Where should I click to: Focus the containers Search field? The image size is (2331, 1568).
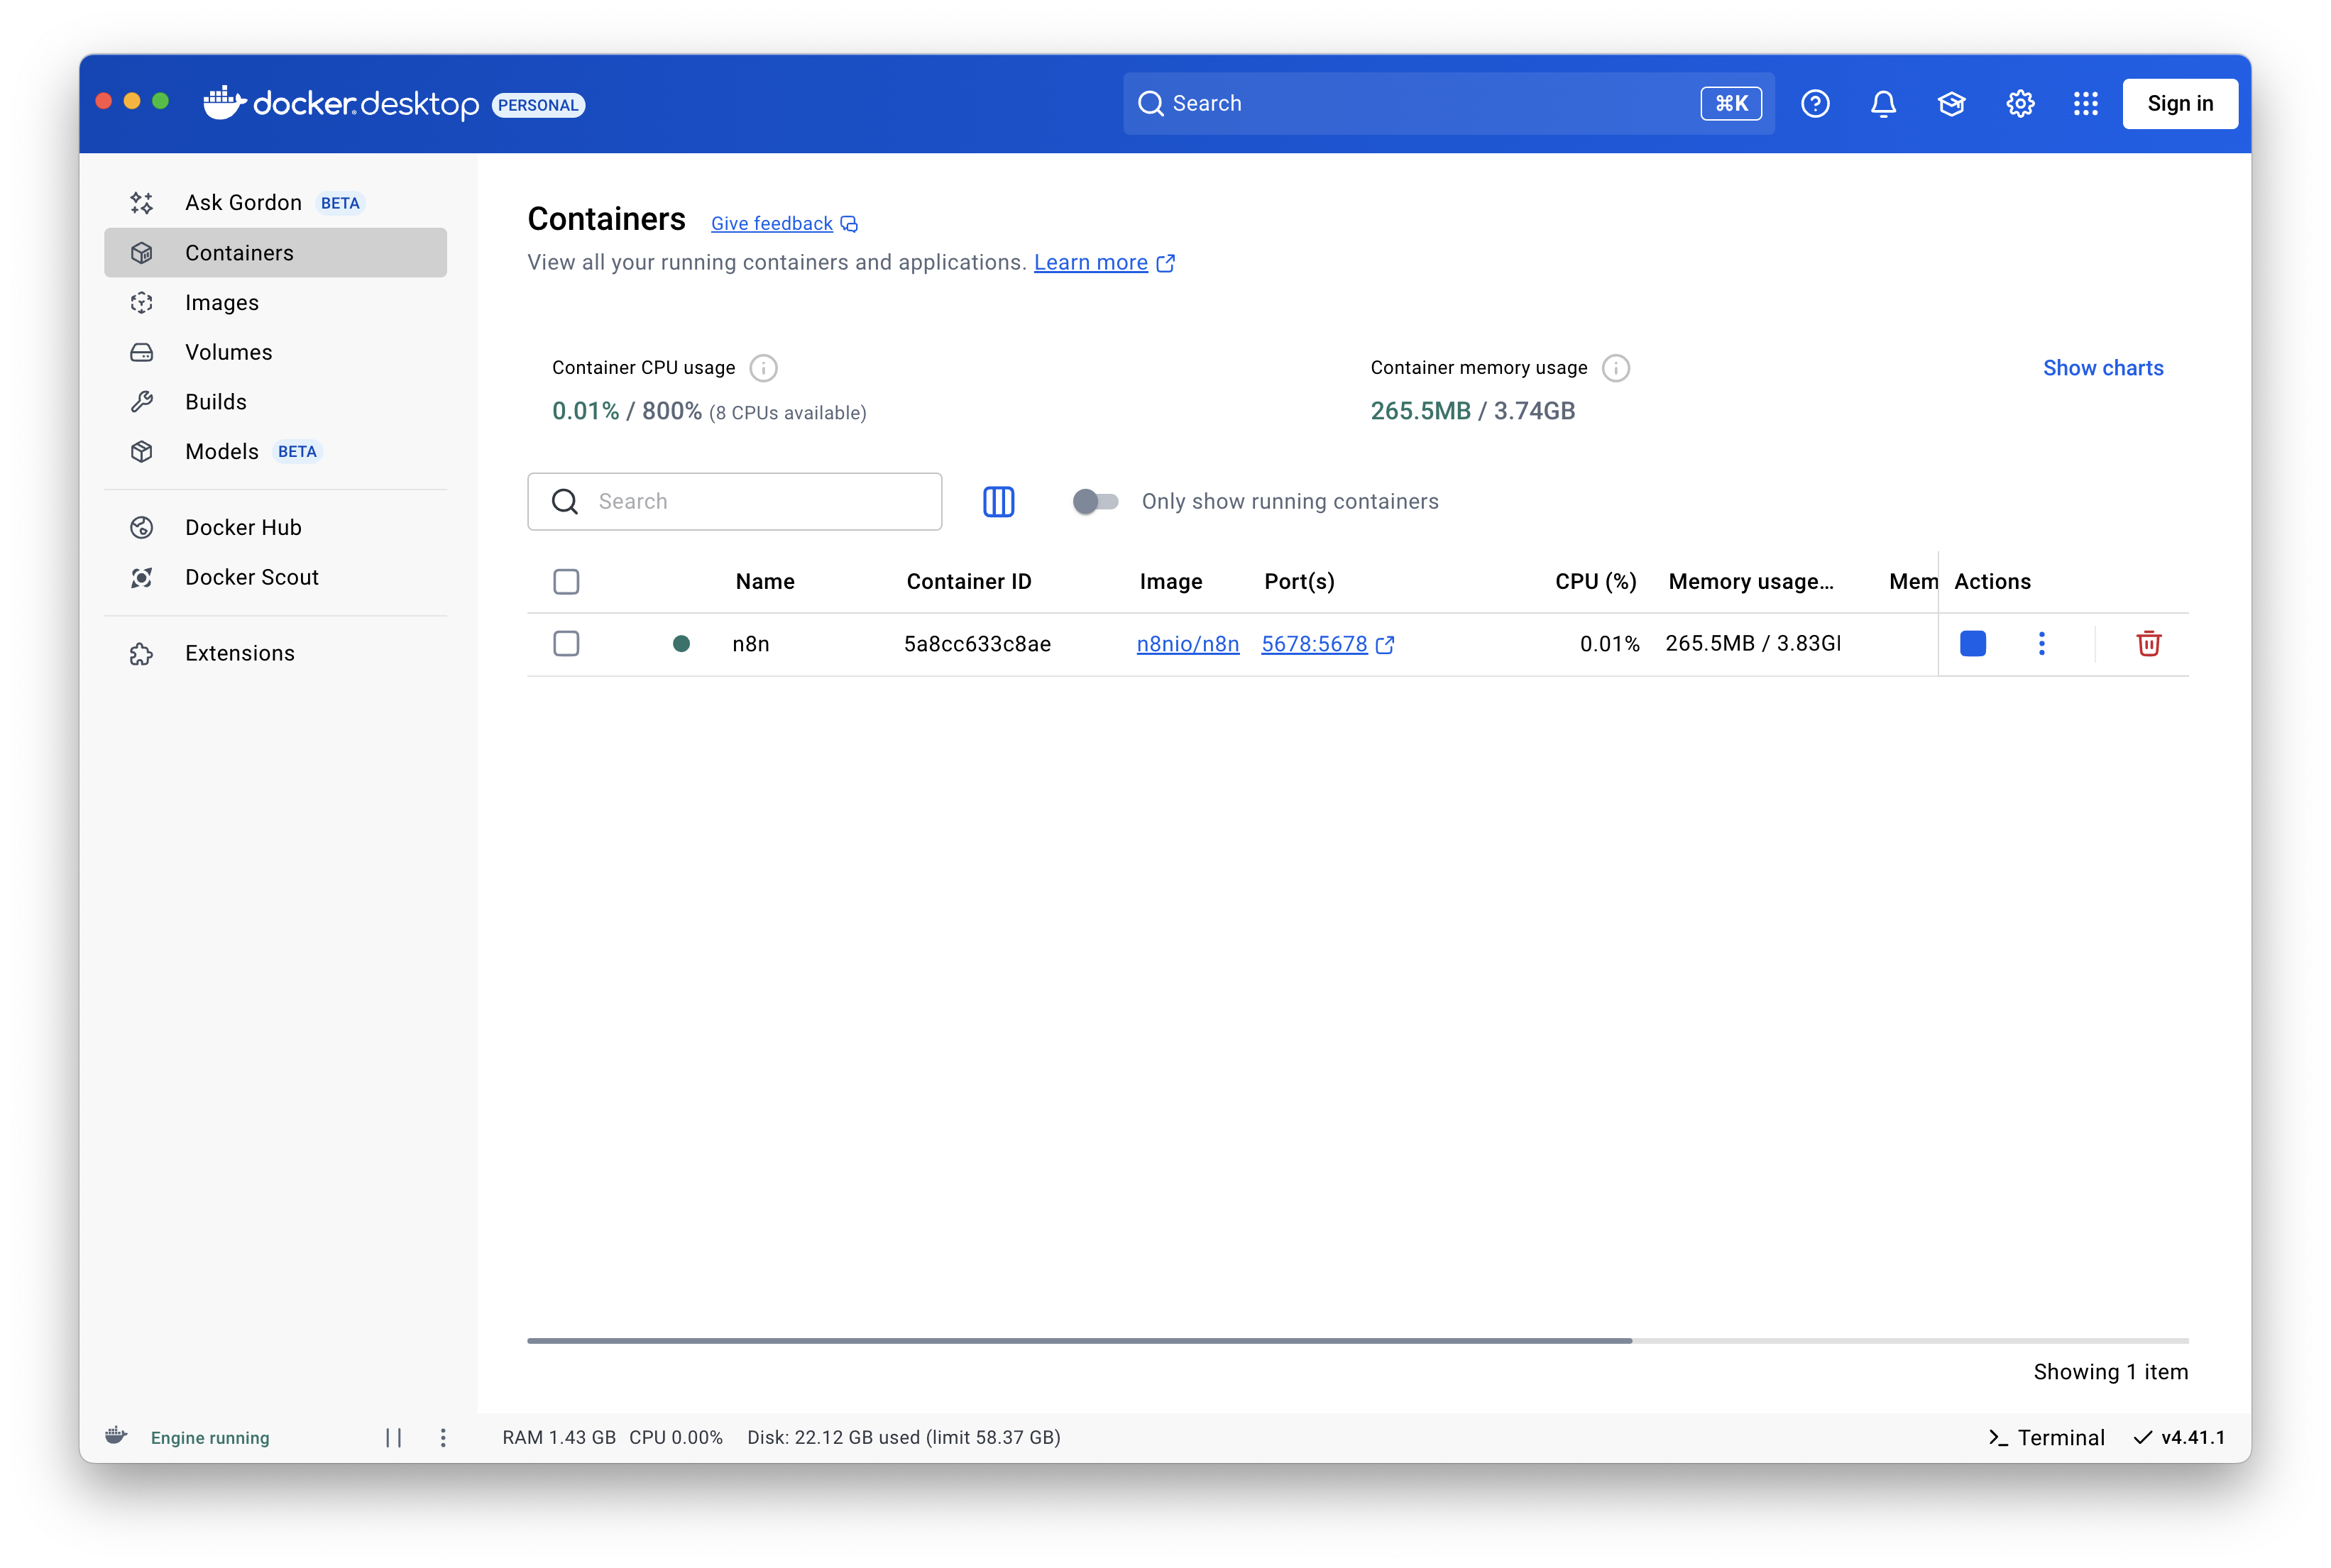735,501
